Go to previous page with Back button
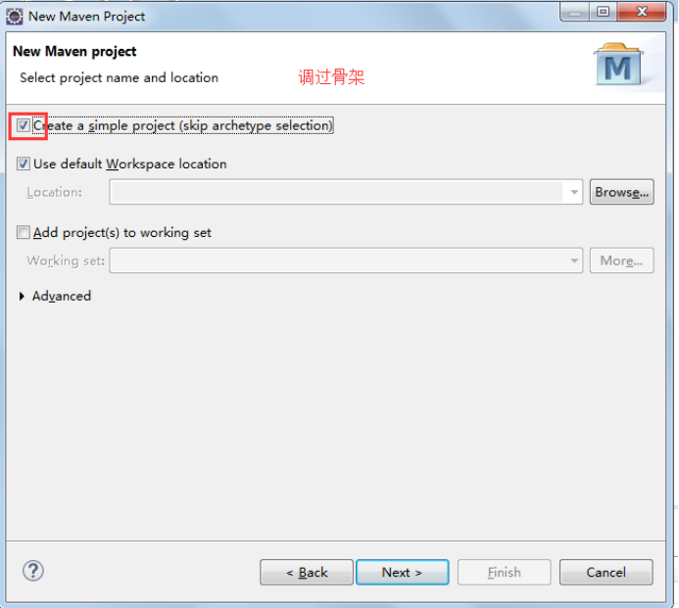679x608 pixels. point(307,572)
